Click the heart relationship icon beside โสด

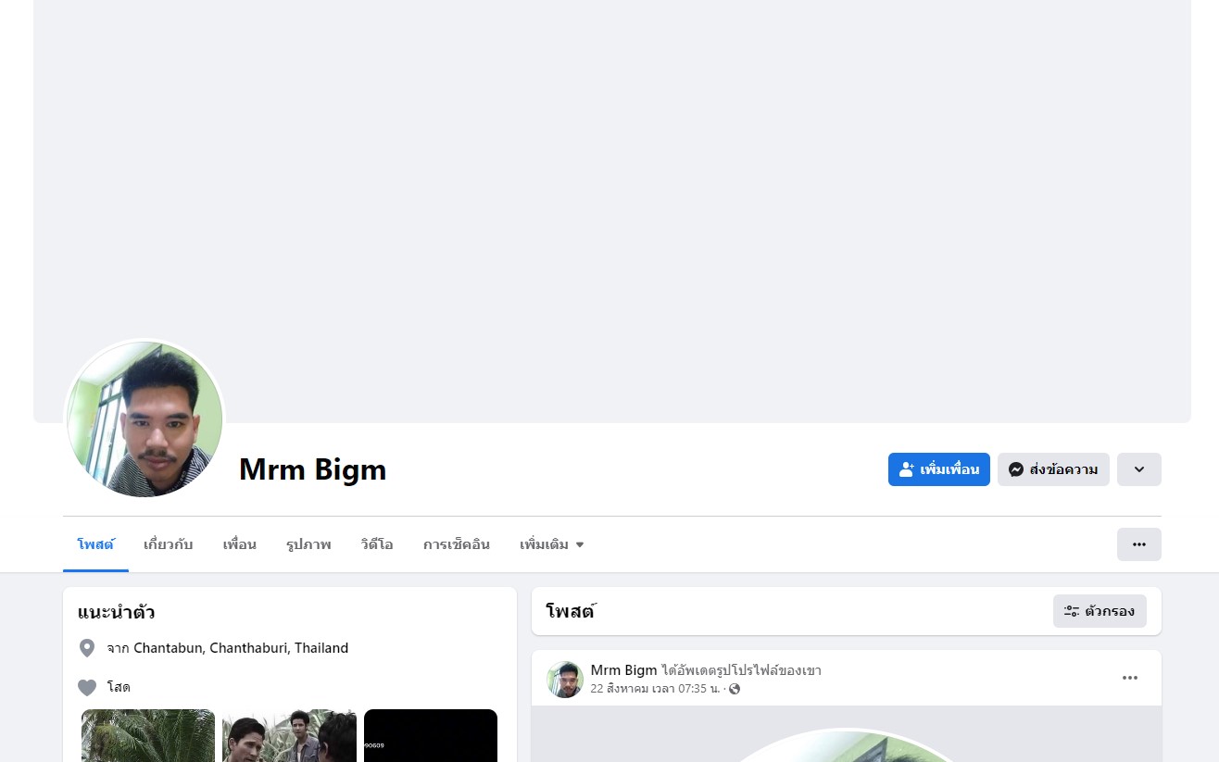pyautogui.click(x=87, y=687)
